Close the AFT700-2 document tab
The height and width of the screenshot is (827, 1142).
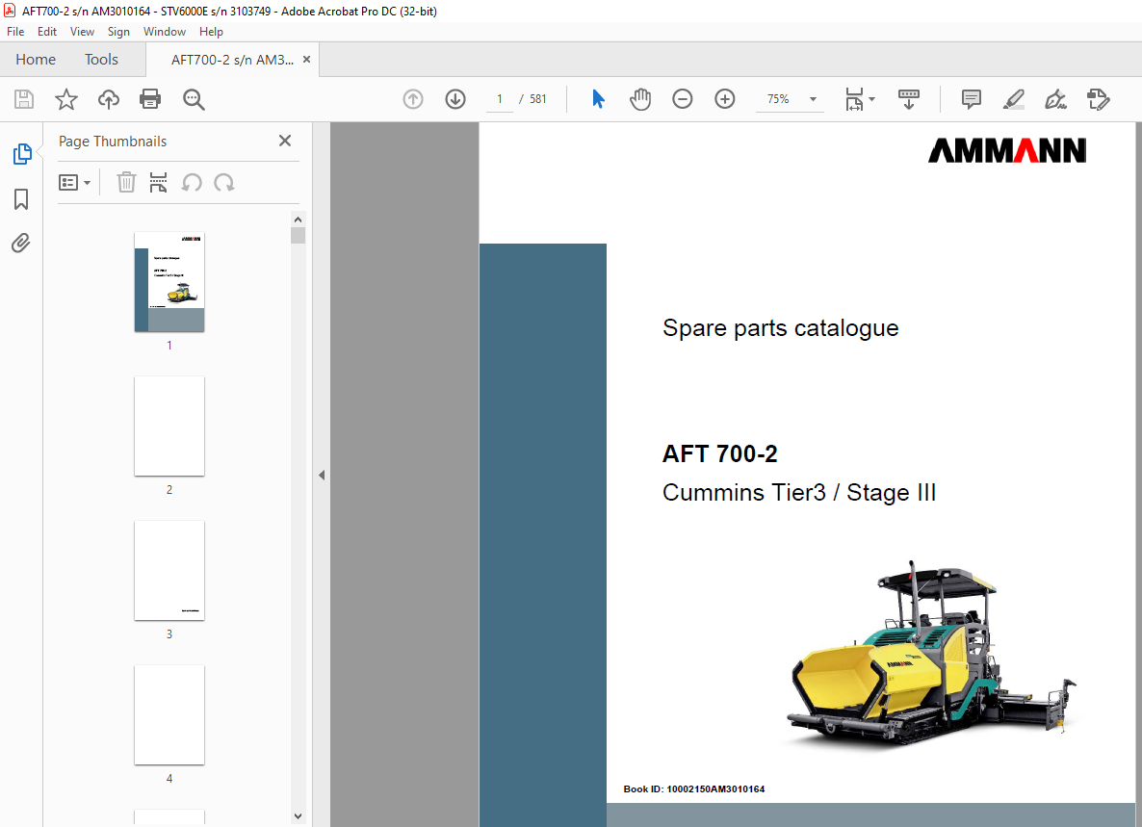(306, 60)
